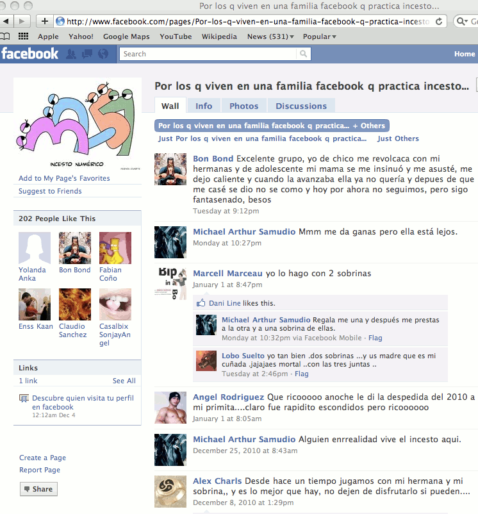Image resolution: width=478 pixels, height=514 pixels.
Task: Select the '+ Others' wall filter
Action: coord(272,126)
